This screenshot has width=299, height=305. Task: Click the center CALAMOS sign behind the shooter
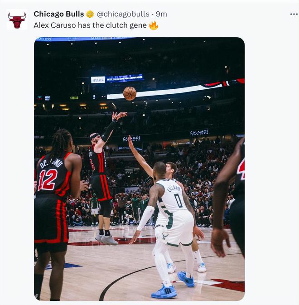pos(131,139)
